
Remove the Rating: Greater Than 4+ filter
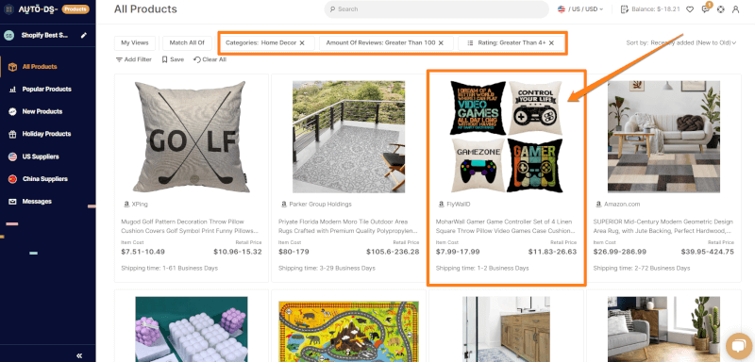pos(551,42)
